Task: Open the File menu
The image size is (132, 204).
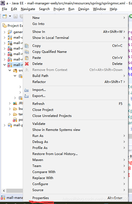Action: click(5, 9)
